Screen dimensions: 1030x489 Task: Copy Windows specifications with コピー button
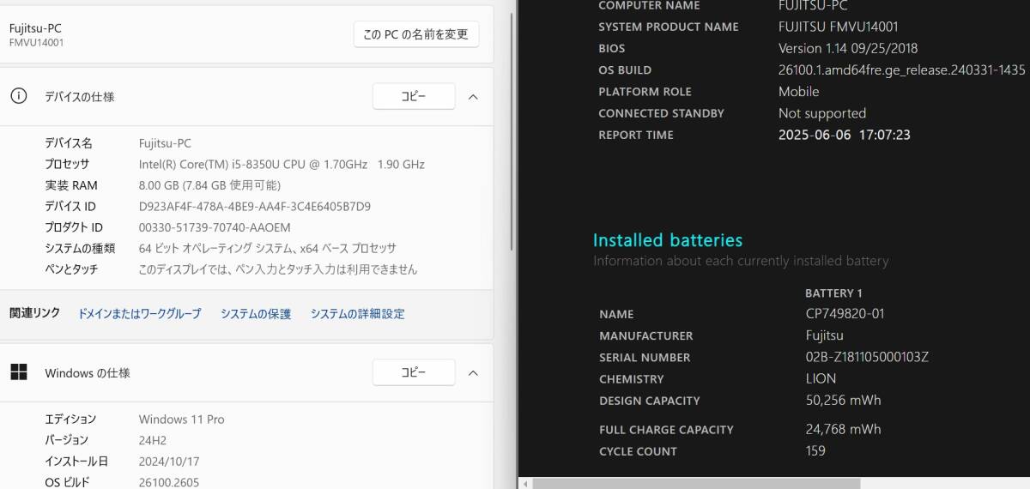click(x=414, y=372)
